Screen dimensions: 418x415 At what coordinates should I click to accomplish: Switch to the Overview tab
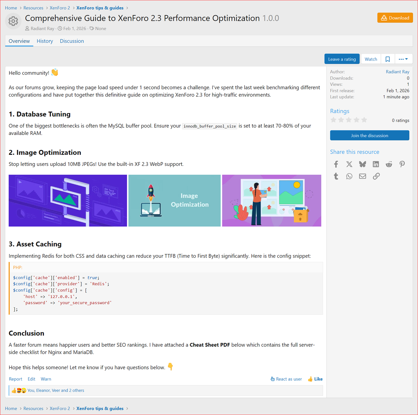(19, 41)
